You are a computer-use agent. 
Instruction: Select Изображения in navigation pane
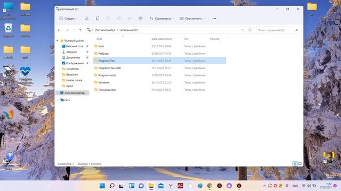point(75,63)
